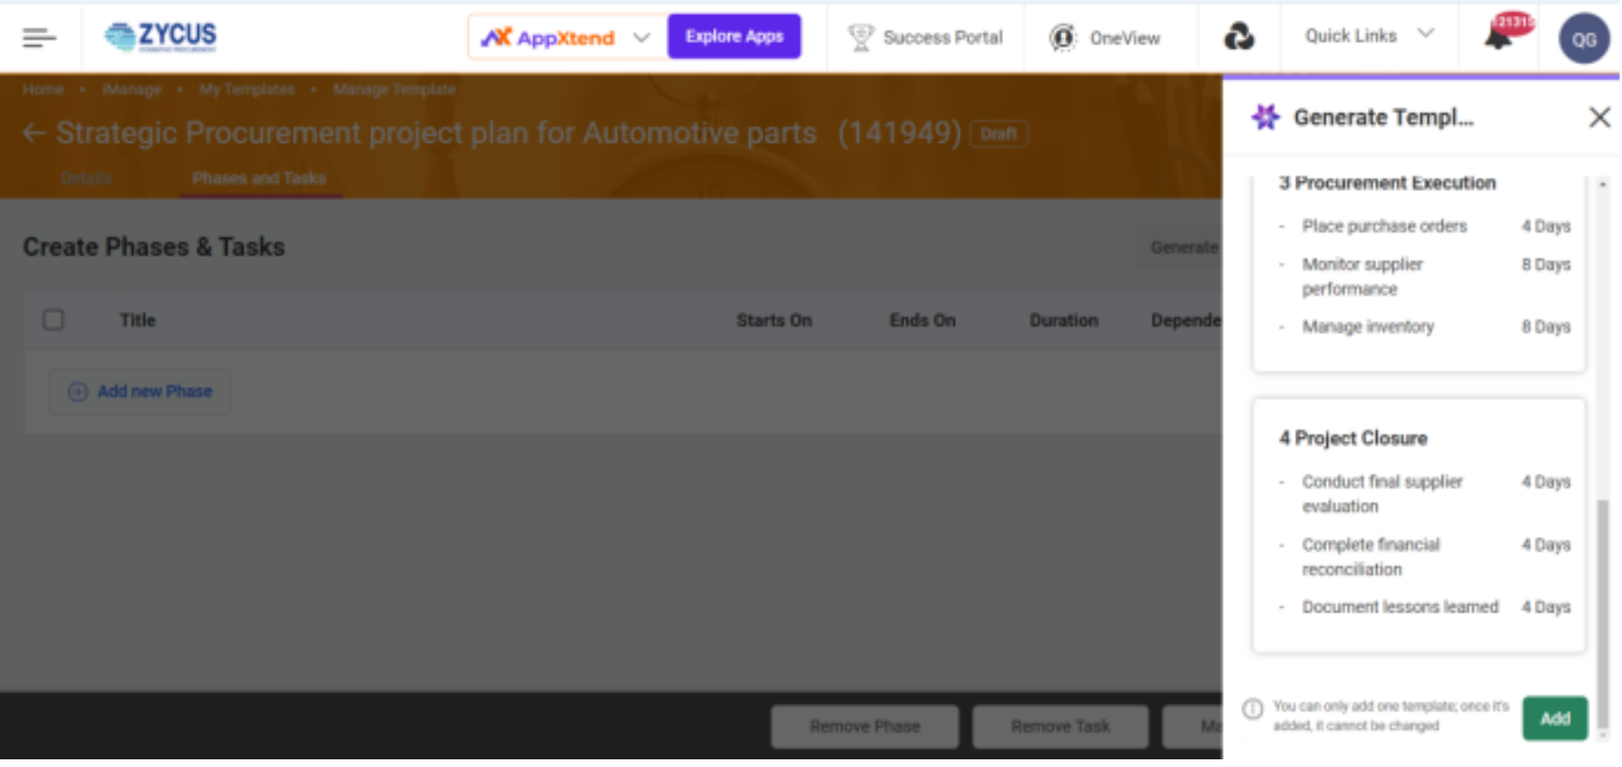Click the Explore Apps button
The width and height of the screenshot is (1622, 767).
coord(734,36)
